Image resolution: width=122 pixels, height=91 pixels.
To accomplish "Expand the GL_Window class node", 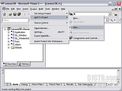I will 8,35.
